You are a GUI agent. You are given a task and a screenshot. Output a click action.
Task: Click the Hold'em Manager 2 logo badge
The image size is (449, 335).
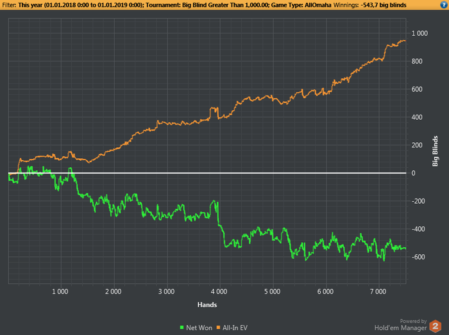(436, 326)
